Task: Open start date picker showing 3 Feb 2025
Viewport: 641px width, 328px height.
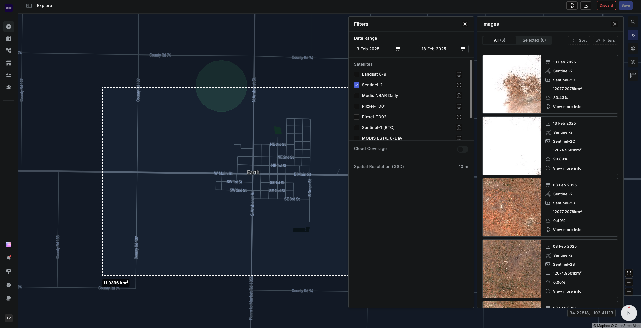Action: click(x=378, y=49)
